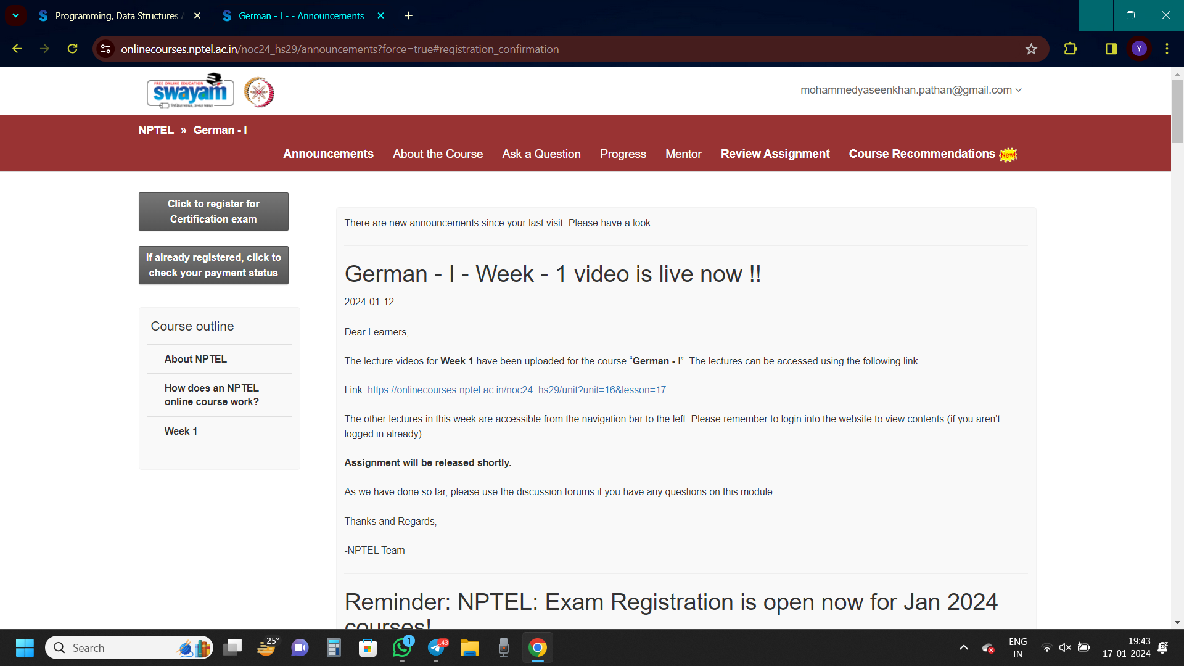
Task: Open Calculator from the taskbar
Action: click(334, 647)
